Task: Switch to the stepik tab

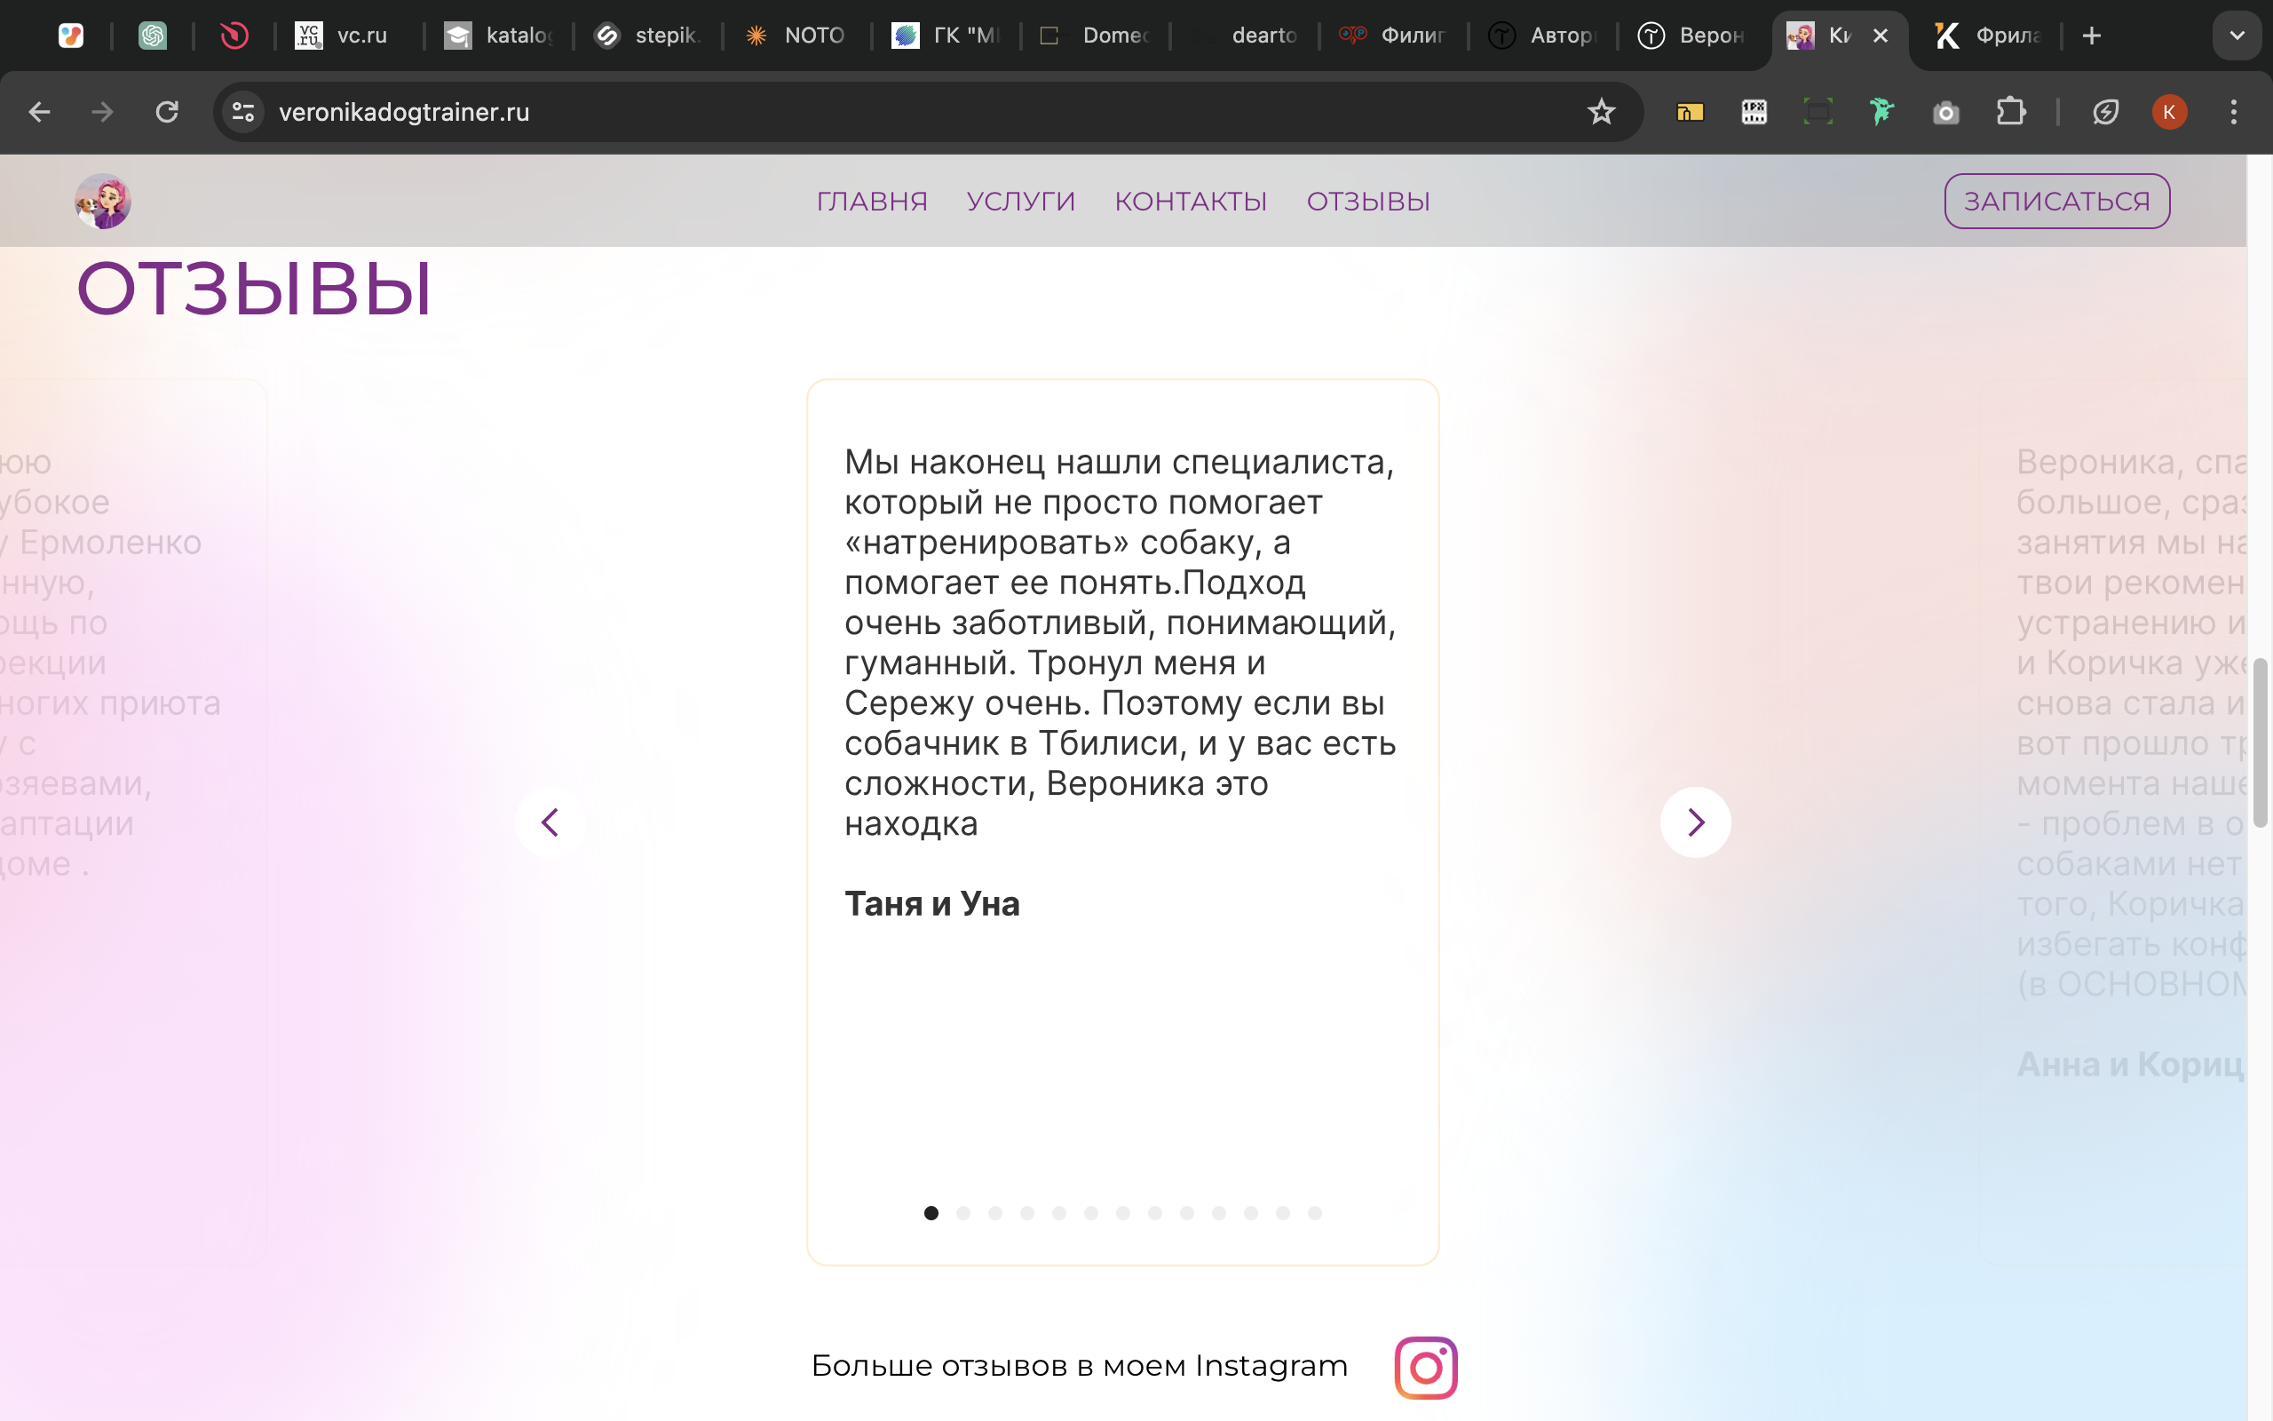Action: click(x=648, y=36)
